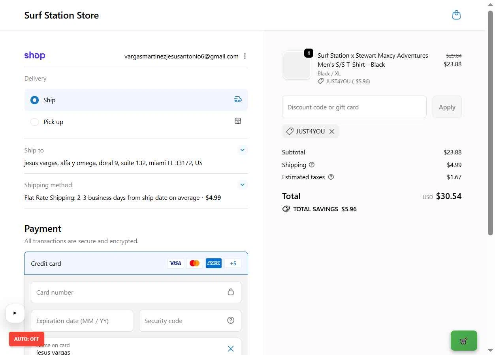Apply the discount code

[447, 107]
